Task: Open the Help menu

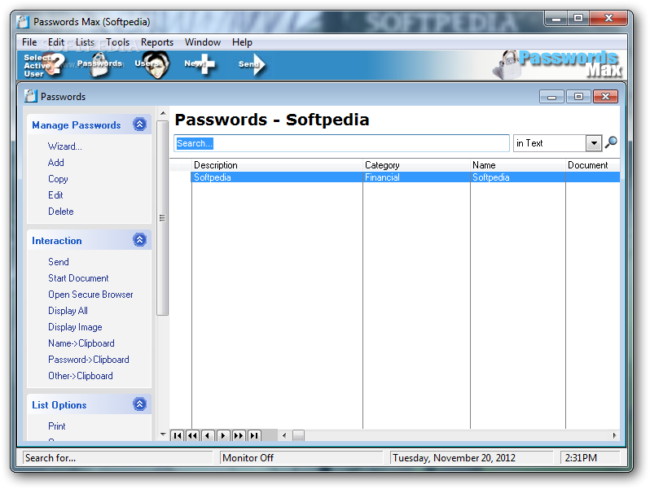Action: (x=242, y=42)
